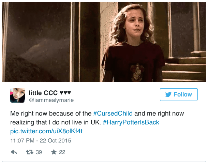The height and width of the screenshot is (165, 209).
Task: Favorite the tweet with the star icon
Action: tap(54, 152)
